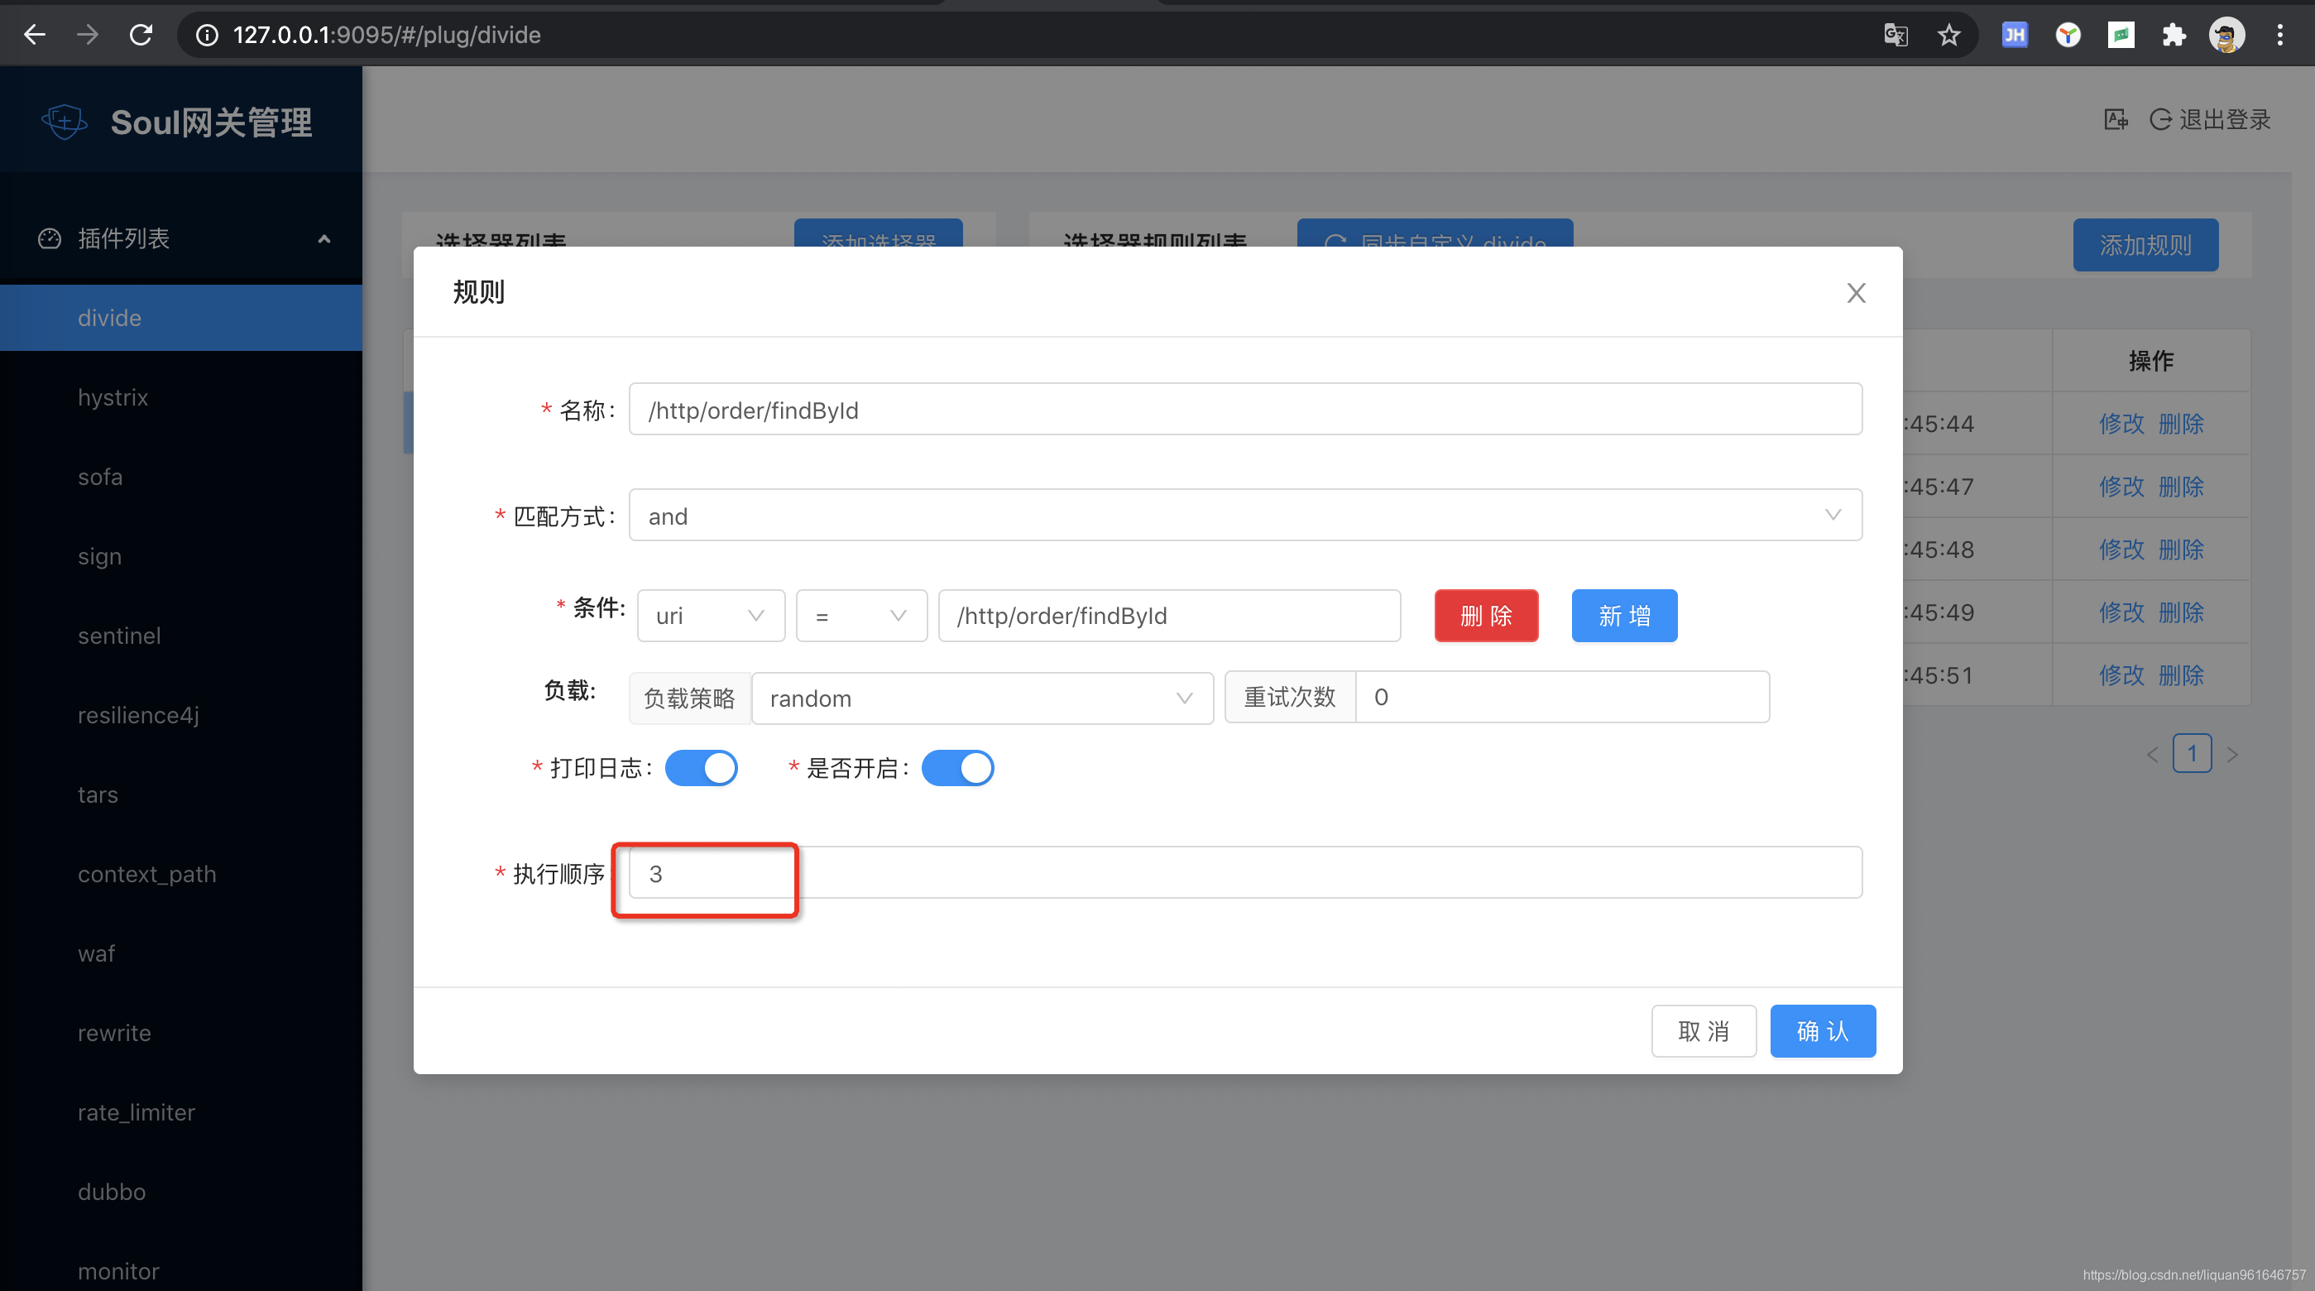Click the browser address bar URL

pos(387,35)
